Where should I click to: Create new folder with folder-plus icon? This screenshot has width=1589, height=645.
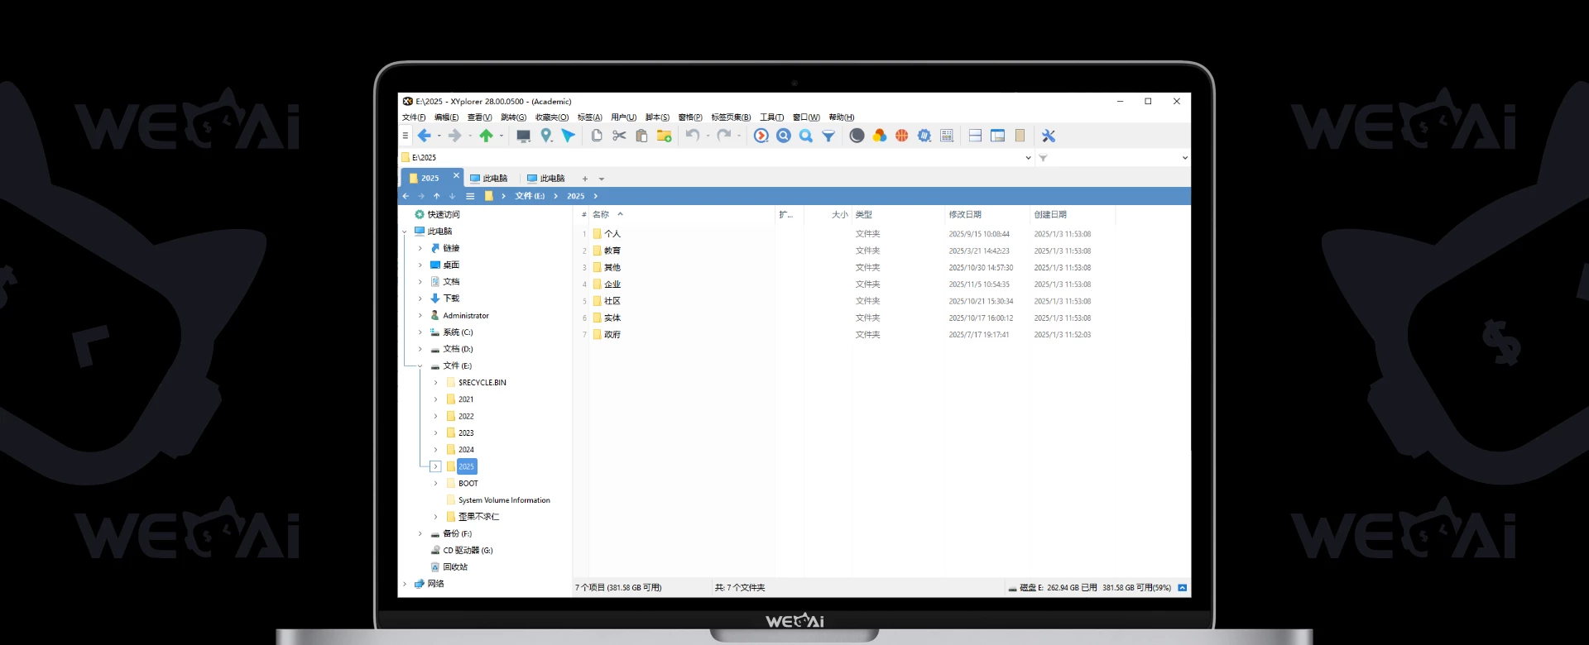pos(664,136)
